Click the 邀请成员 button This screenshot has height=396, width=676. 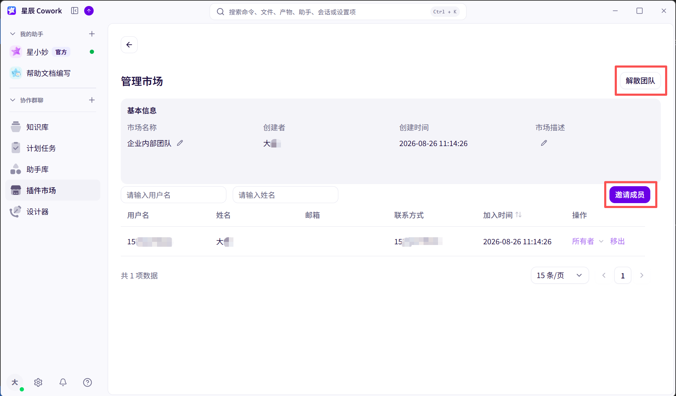[x=630, y=195]
